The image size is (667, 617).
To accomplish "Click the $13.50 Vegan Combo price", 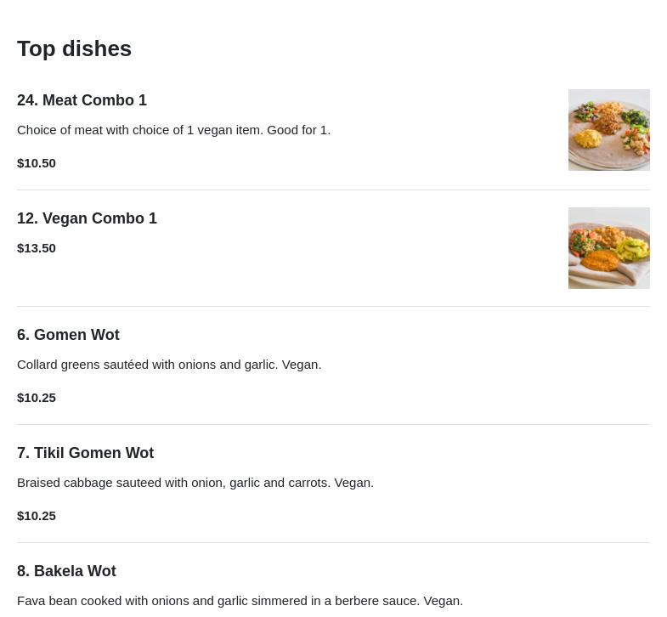I will [37, 248].
